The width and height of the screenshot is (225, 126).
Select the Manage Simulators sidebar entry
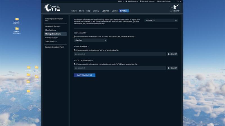55,34
